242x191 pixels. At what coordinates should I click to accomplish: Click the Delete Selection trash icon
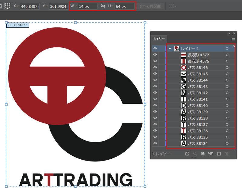pos(226,154)
